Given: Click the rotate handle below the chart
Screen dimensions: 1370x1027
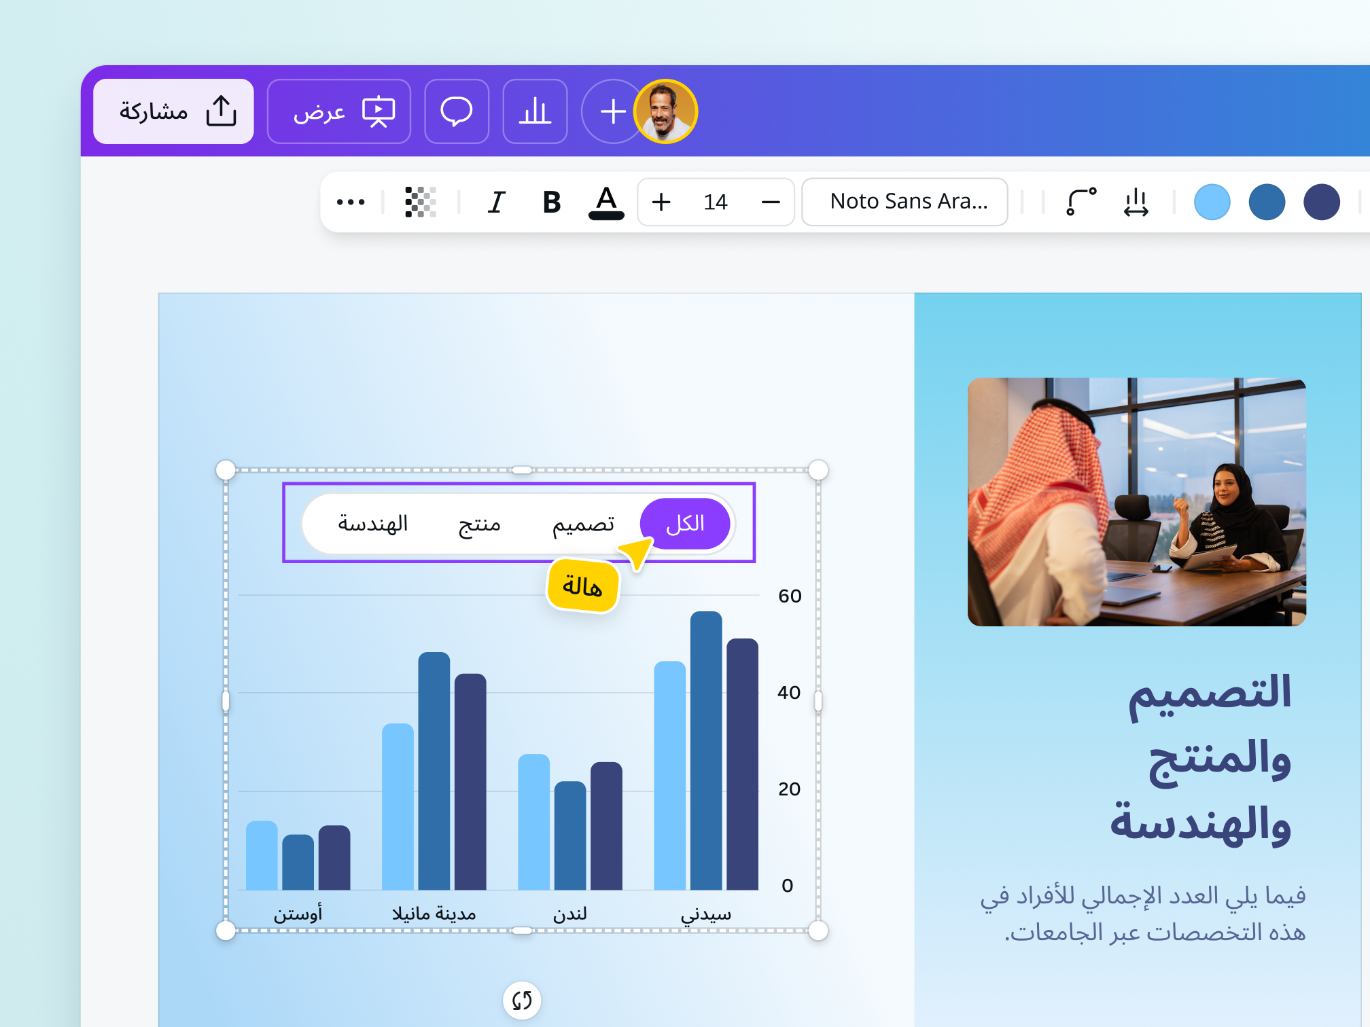Looking at the screenshot, I should [522, 1000].
